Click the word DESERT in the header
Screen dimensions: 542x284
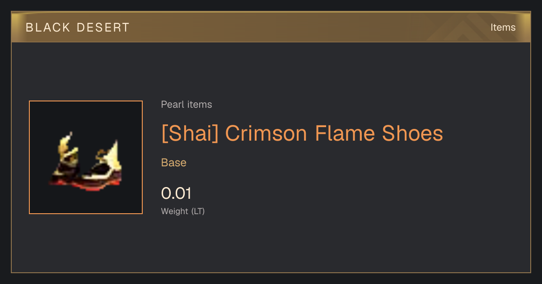[103, 27]
